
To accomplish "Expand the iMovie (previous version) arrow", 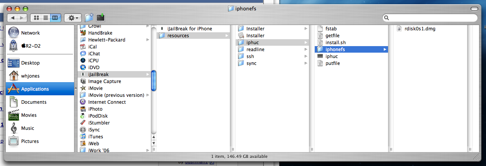I will click(148, 95).
